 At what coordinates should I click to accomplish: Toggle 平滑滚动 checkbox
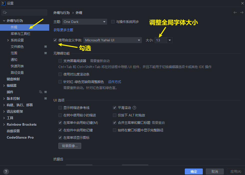point(115,108)
